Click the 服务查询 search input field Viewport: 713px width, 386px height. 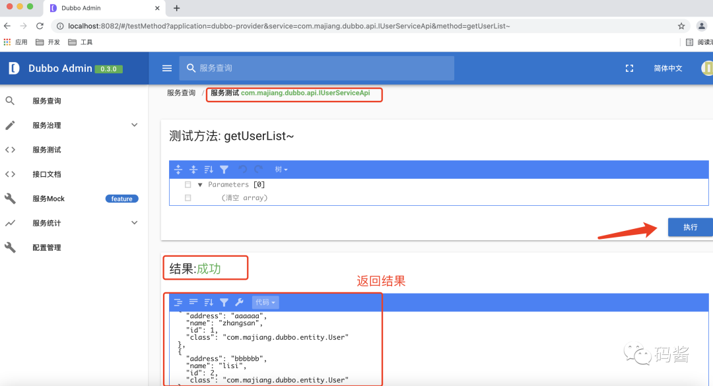[x=317, y=68]
